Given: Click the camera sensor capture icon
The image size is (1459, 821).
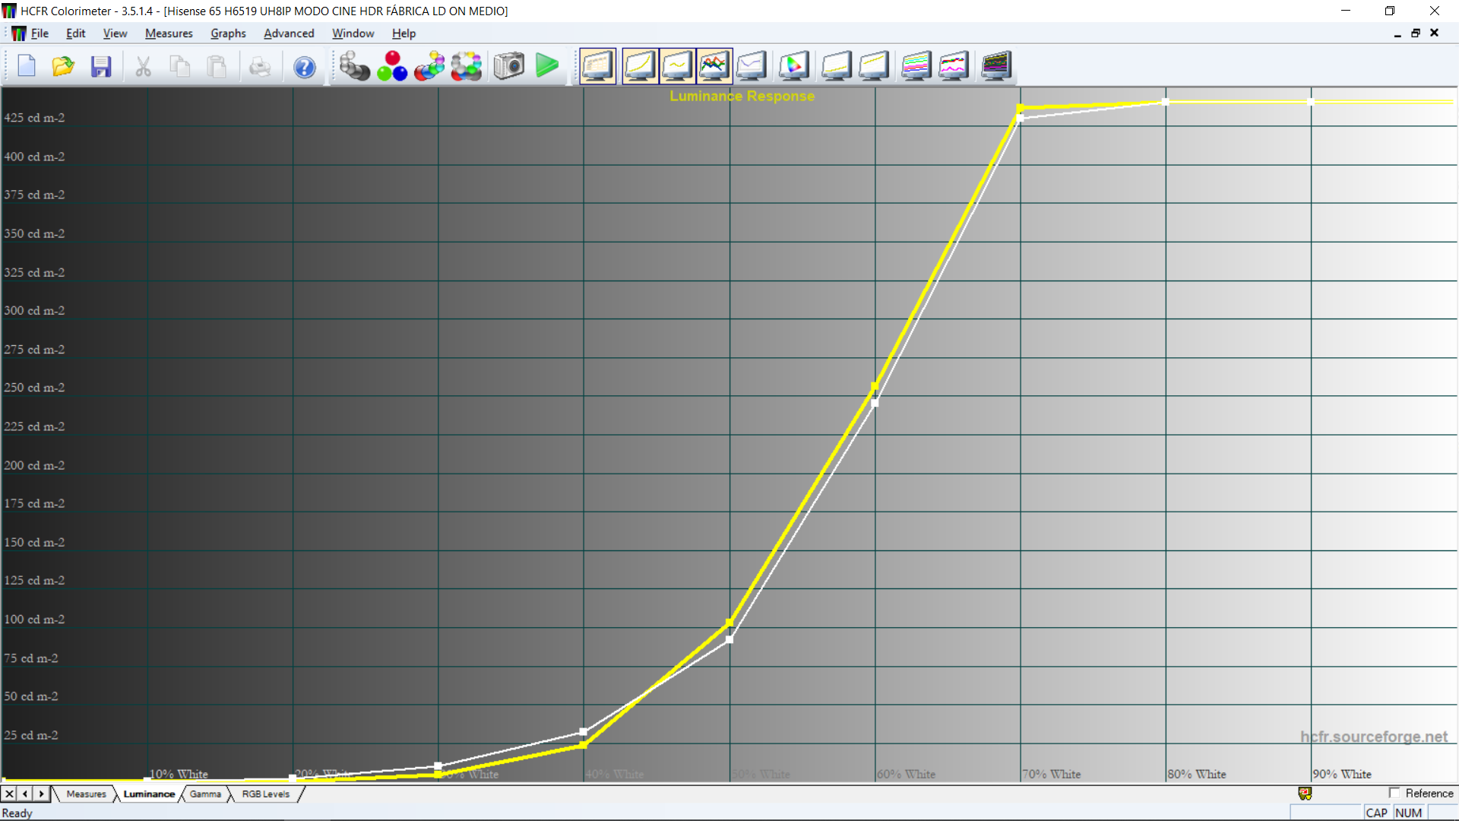Looking at the screenshot, I should coord(509,66).
